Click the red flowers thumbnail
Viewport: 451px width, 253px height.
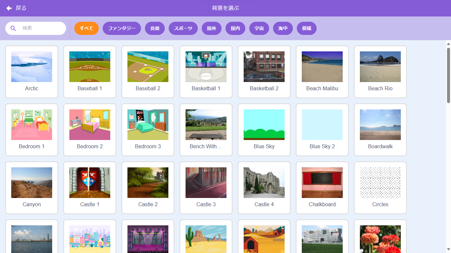(380, 239)
